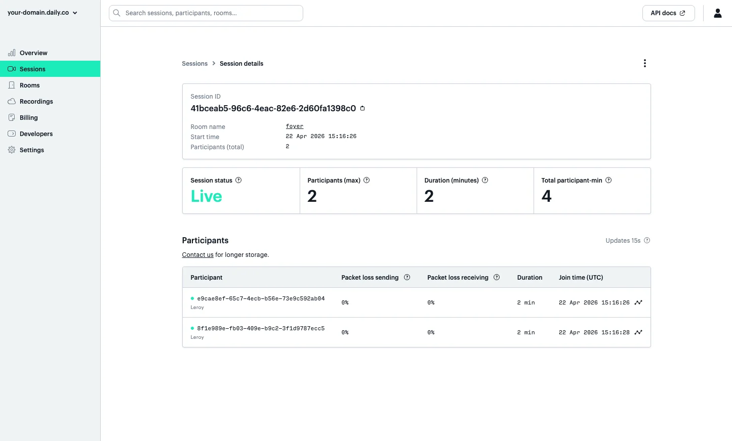732x441 pixels.
Task: Show help for Packet loss sending
Action: coord(407,277)
